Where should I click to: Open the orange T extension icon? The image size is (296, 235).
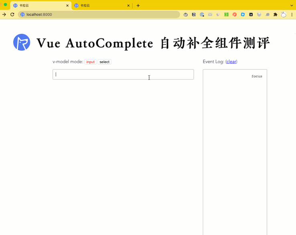tap(235, 14)
